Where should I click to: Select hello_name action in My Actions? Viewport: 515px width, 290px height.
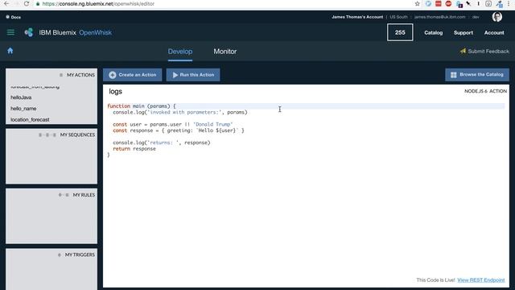(23, 109)
